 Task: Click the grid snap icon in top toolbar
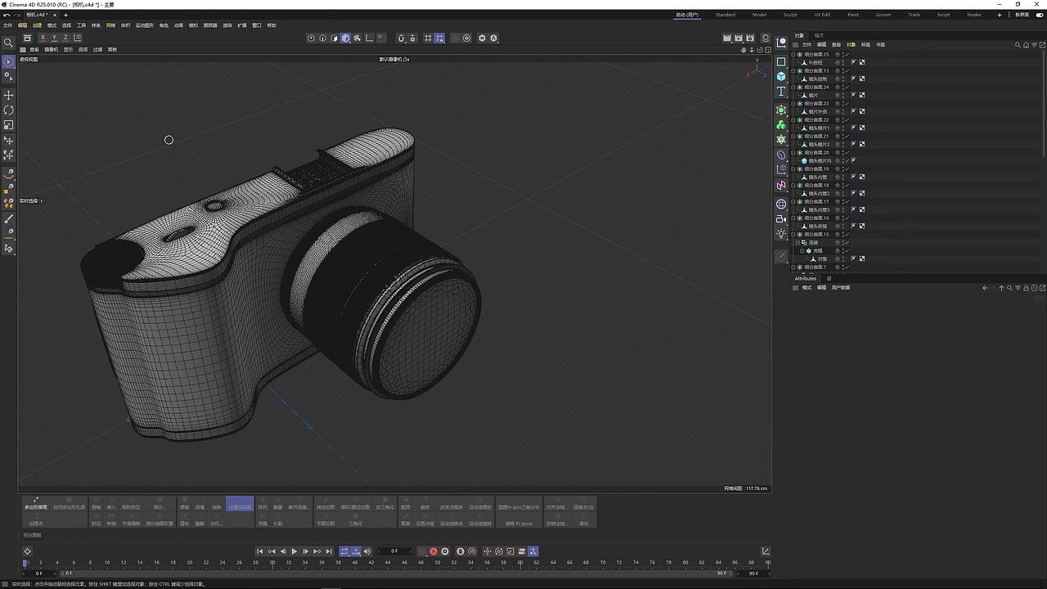(x=428, y=38)
